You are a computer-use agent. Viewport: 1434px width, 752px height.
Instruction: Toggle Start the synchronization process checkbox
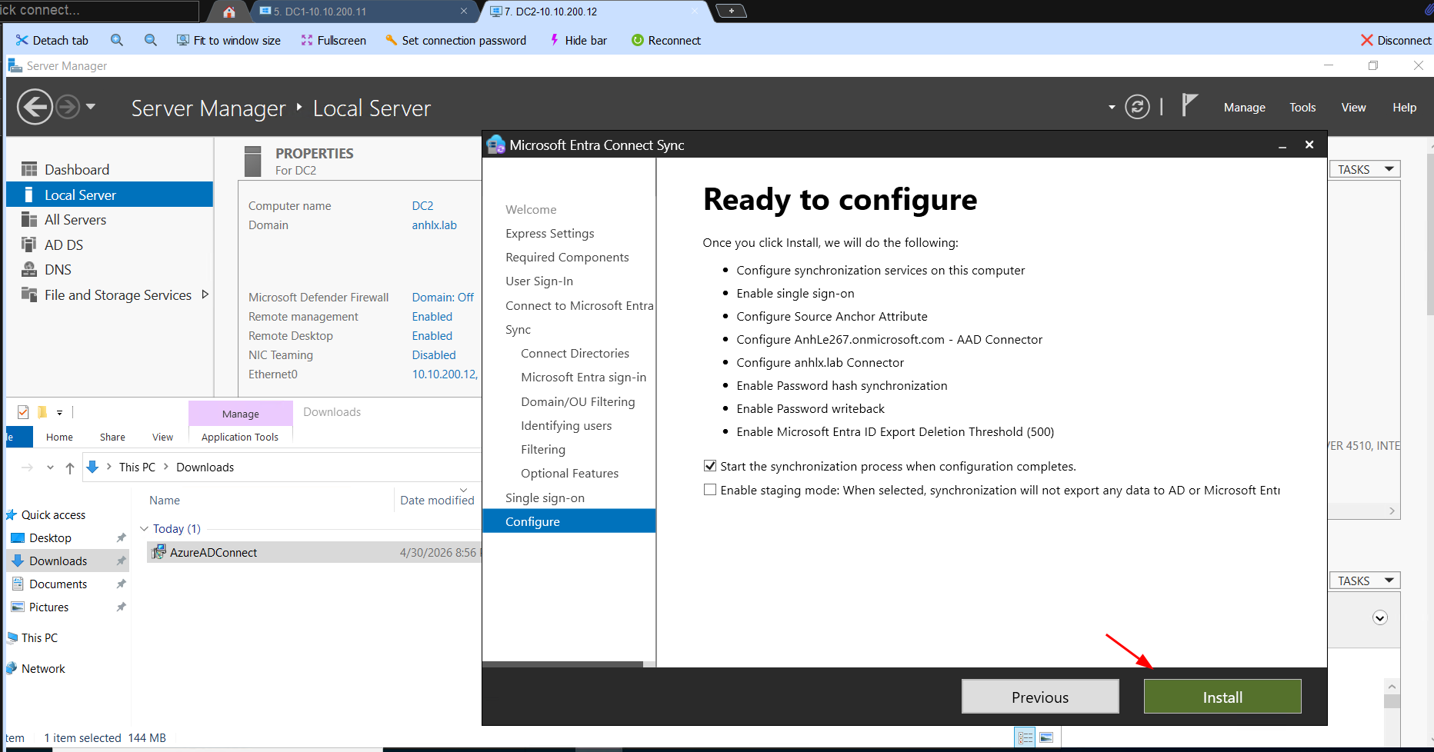710,466
